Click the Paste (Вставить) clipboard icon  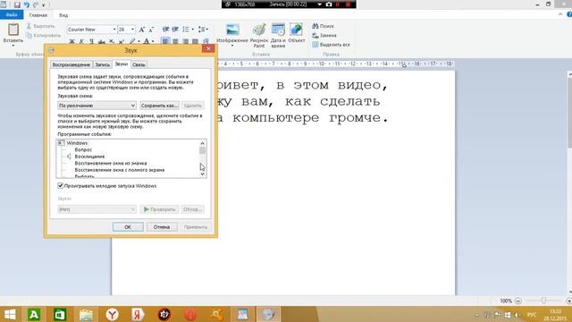[13, 30]
